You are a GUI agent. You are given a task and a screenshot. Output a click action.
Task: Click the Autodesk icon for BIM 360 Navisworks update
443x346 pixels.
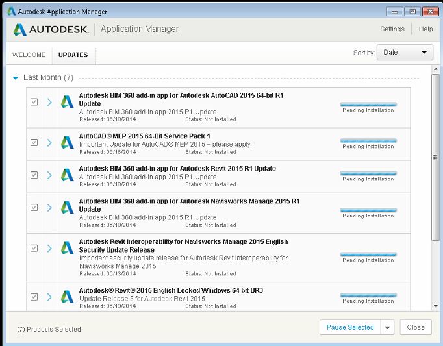click(68, 207)
